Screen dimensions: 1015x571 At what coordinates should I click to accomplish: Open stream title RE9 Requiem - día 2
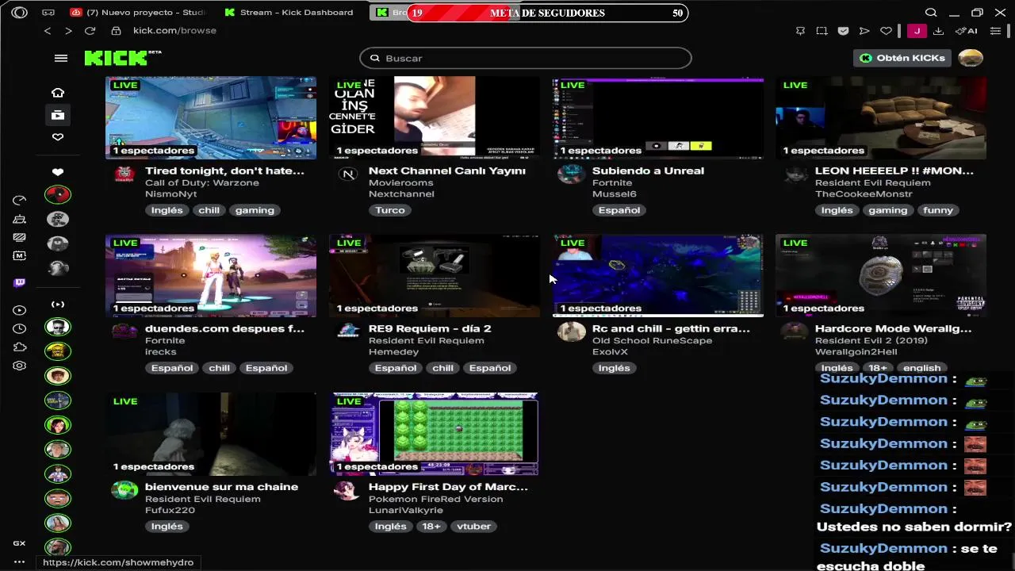(430, 328)
